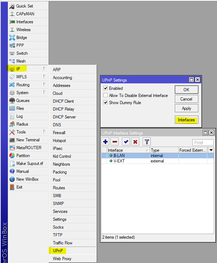Click the Type column header
The width and height of the screenshot is (217, 263).
[x=164, y=150]
